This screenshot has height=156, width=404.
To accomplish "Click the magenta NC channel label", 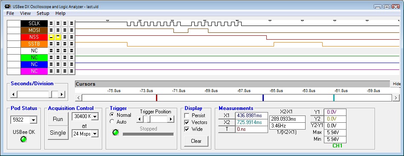I will click(x=34, y=71).
